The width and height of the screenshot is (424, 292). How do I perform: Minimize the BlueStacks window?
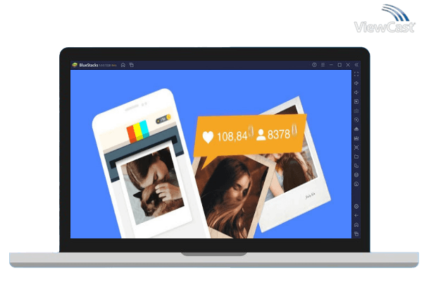tap(331, 65)
